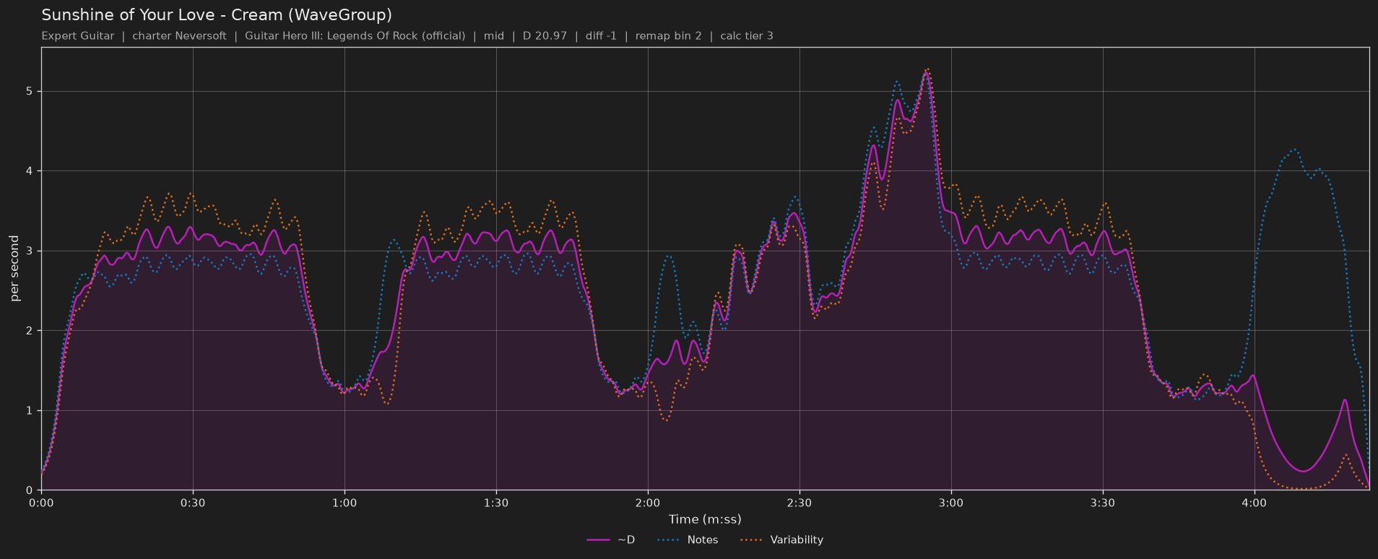Click the "mid" label in the subtitle
The image size is (1378, 559).
(x=494, y=36)
